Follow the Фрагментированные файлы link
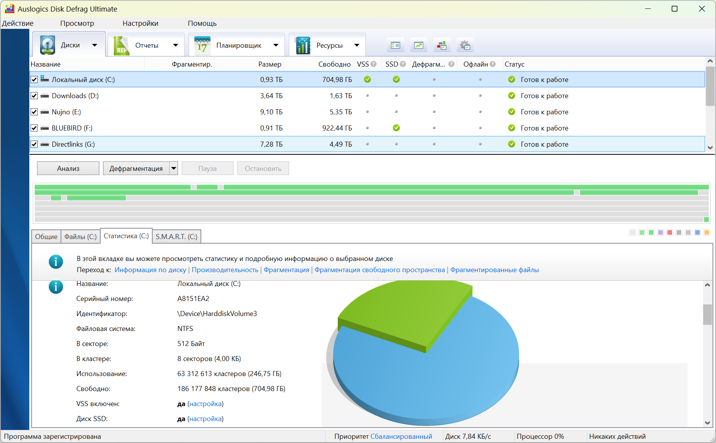The width and height of the screenshot is (716, 443). tap(495, 270)
